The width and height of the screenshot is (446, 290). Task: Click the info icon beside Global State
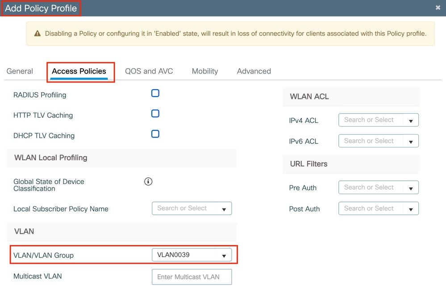(x=148, y=181)
